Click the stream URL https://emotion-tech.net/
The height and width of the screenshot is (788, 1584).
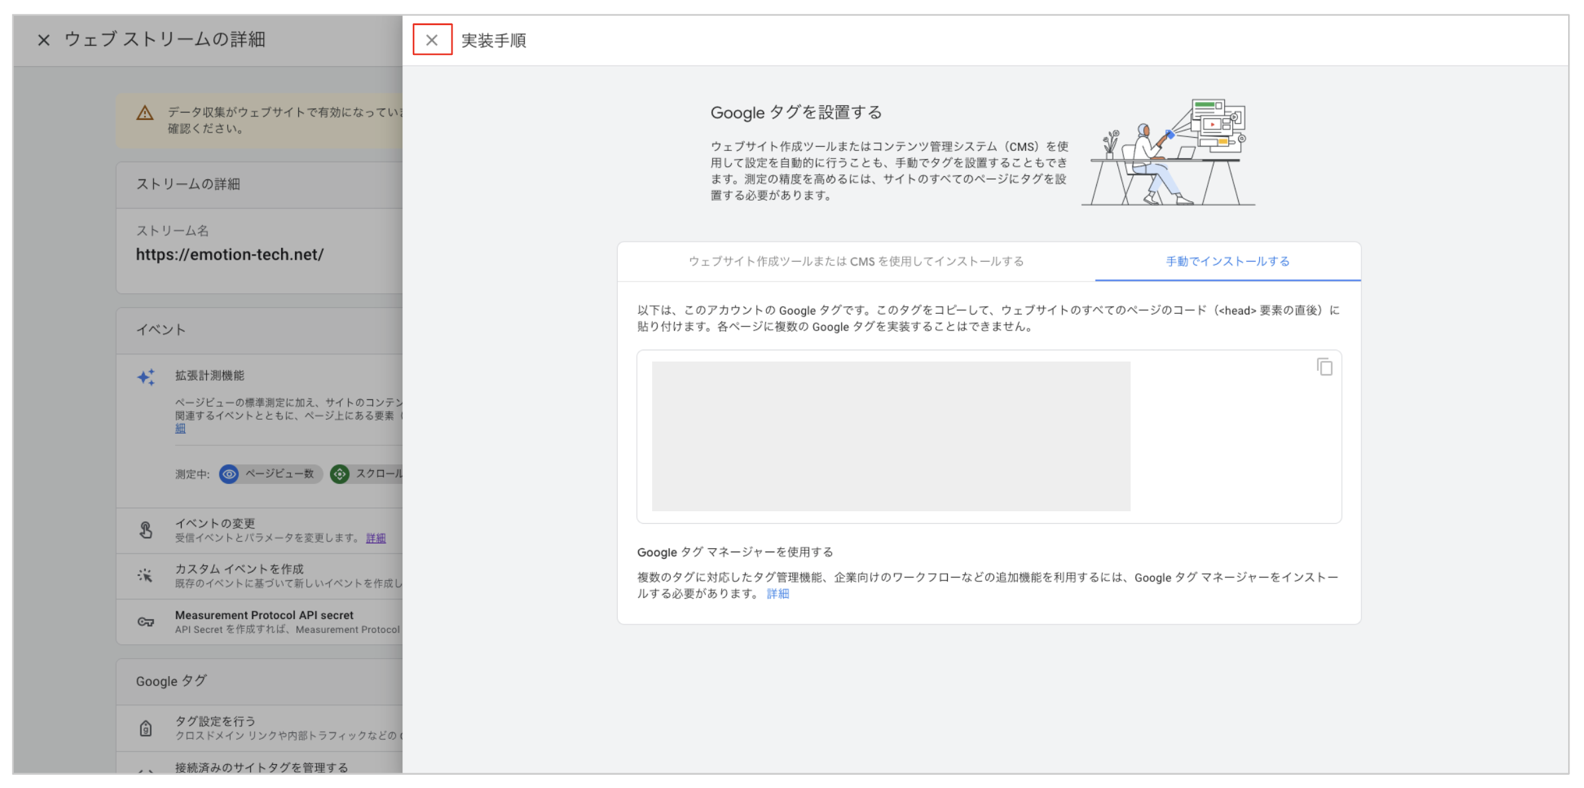pos(230,255)
